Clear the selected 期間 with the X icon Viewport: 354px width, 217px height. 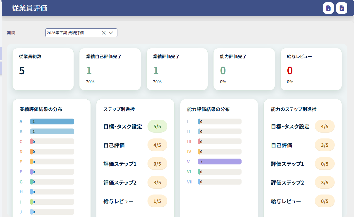104,33
